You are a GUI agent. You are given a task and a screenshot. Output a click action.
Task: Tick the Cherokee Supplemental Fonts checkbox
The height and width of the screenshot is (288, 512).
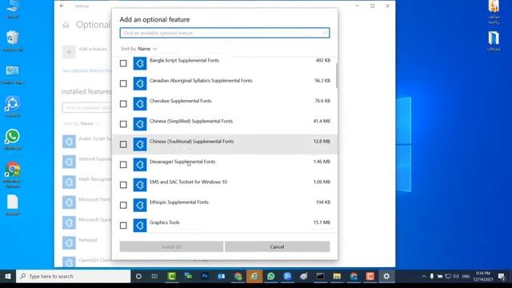coord(123,104)
